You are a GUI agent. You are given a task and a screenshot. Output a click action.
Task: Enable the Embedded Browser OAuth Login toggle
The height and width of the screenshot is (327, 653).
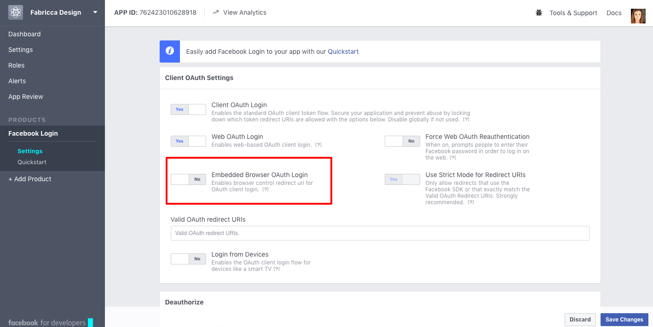click(x=188, y=179)
